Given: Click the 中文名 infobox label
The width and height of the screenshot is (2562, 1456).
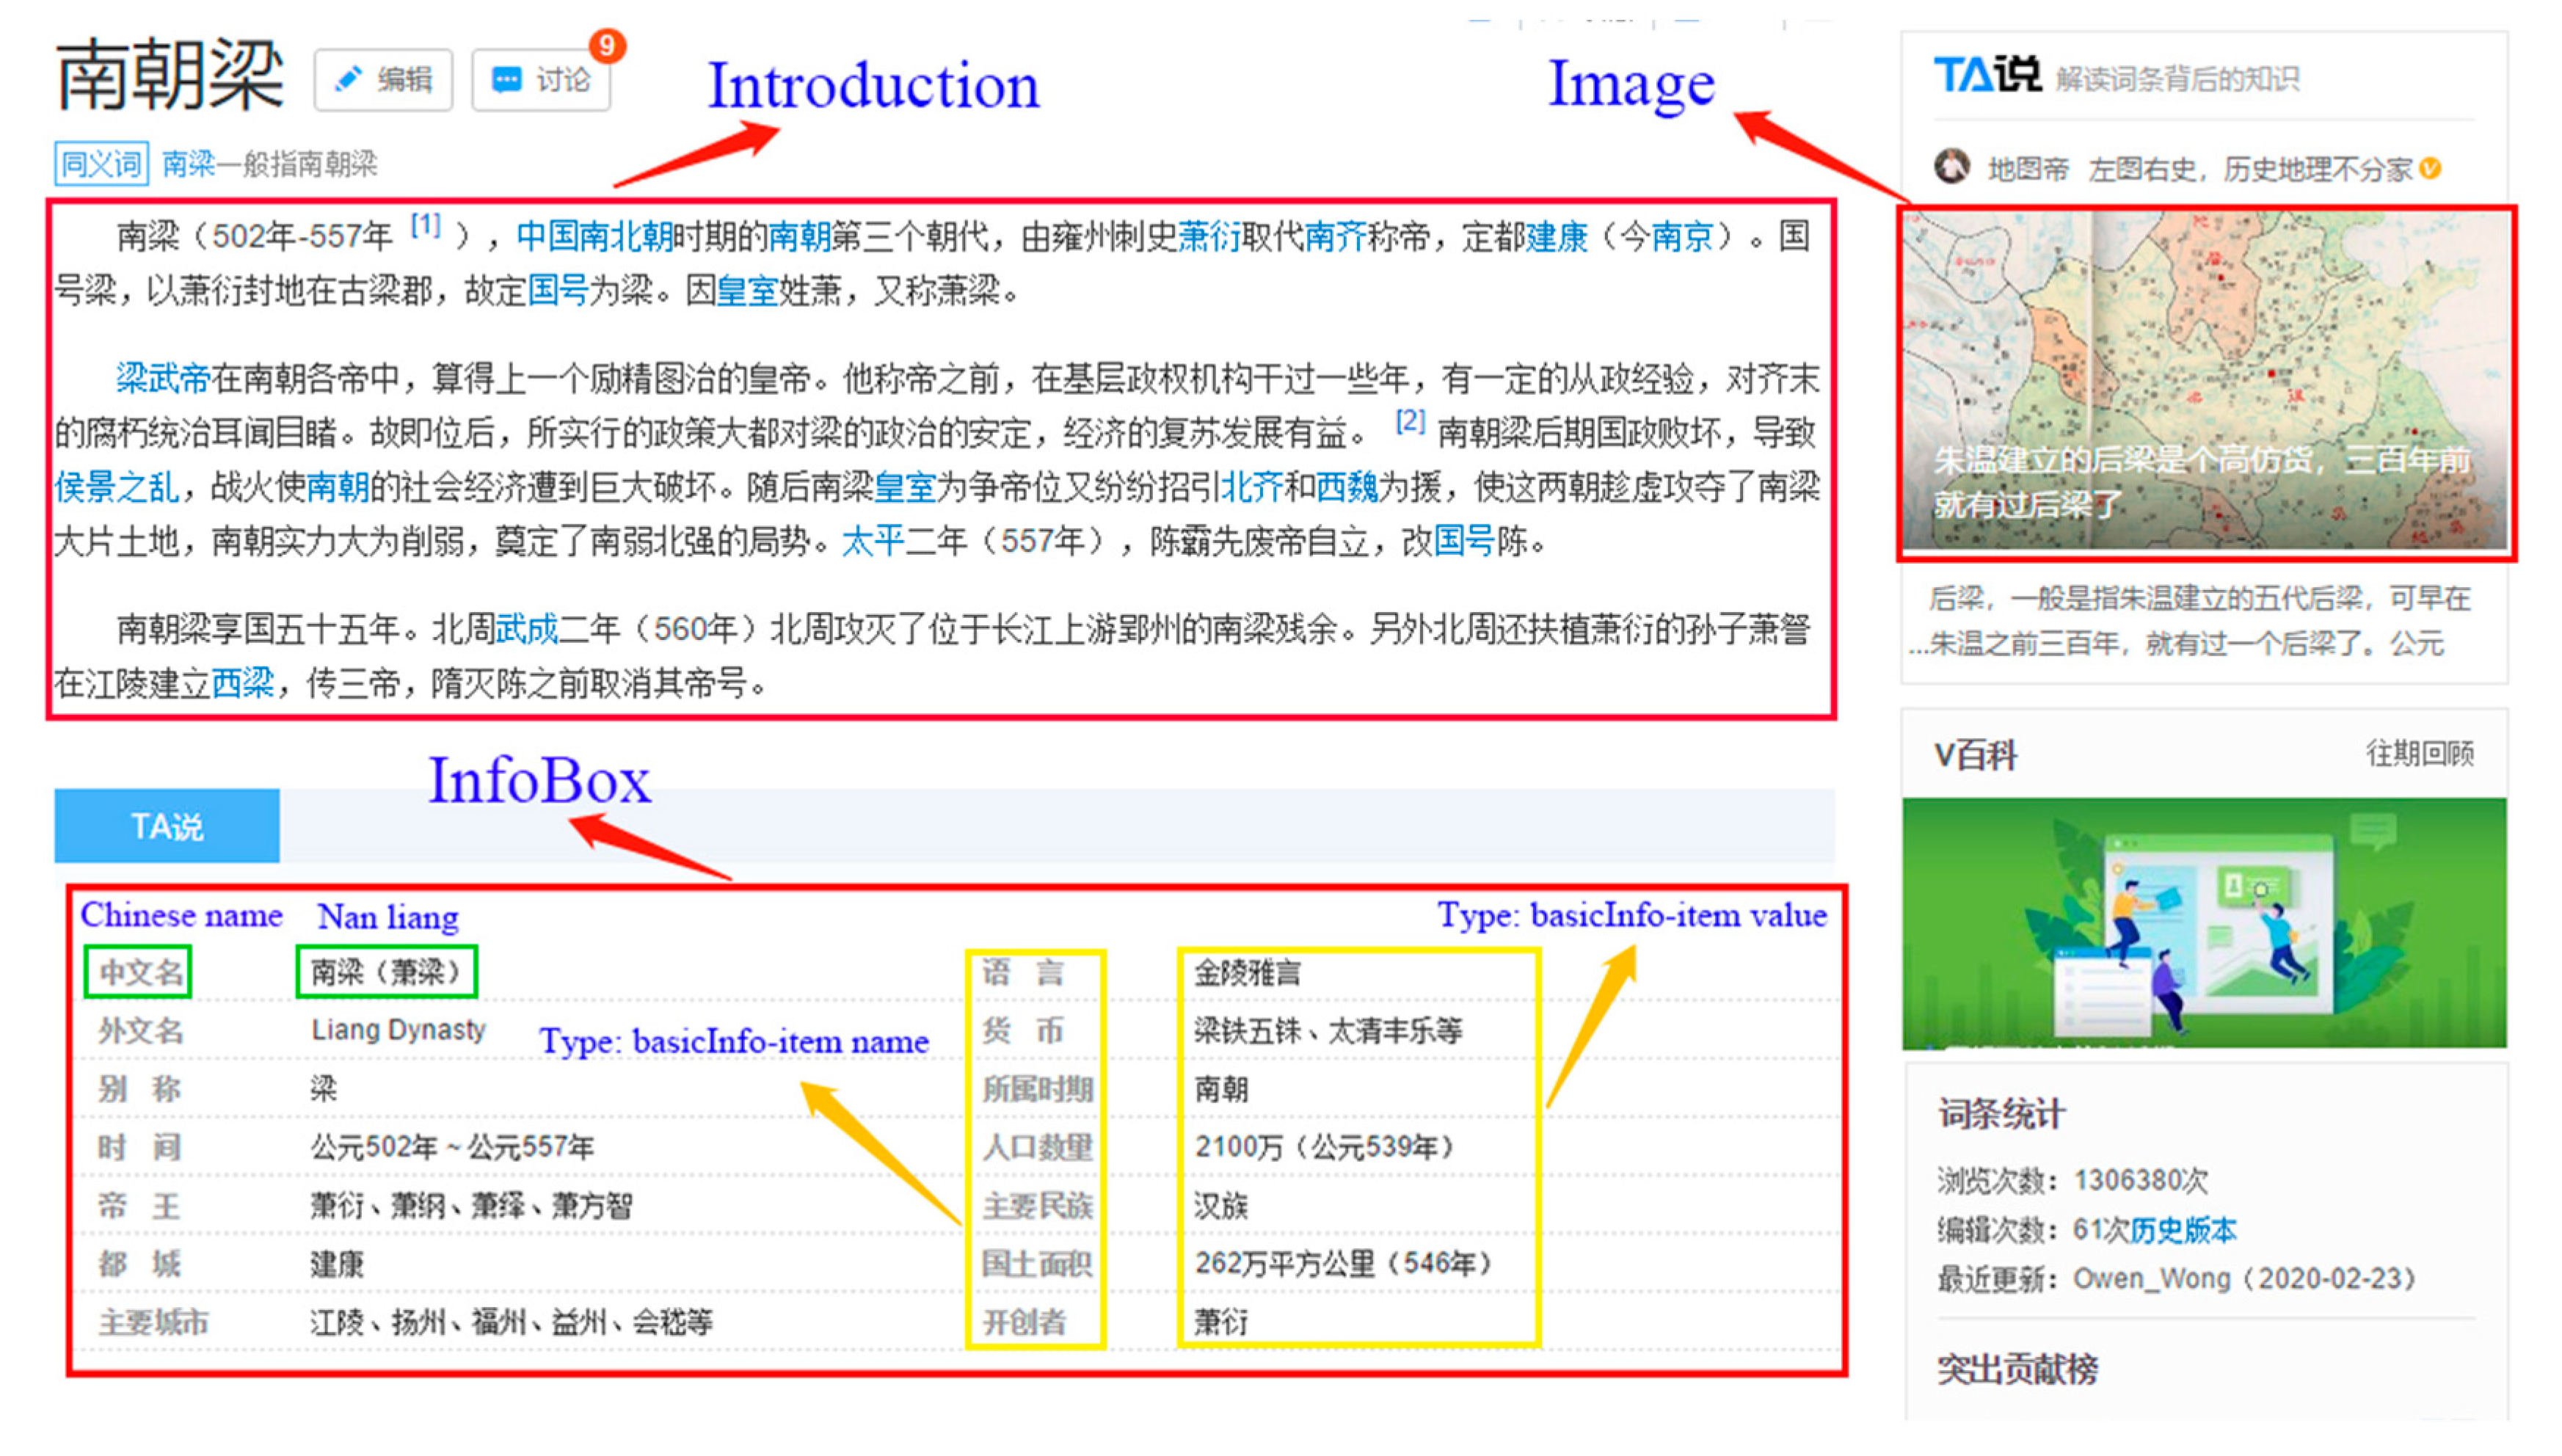Looking at the screenshot, I should [x=140, y=972].
